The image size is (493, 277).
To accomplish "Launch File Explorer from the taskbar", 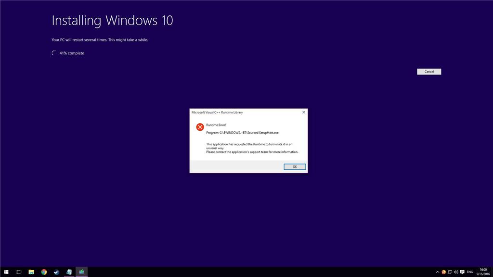I will click(x=31, y=272).
